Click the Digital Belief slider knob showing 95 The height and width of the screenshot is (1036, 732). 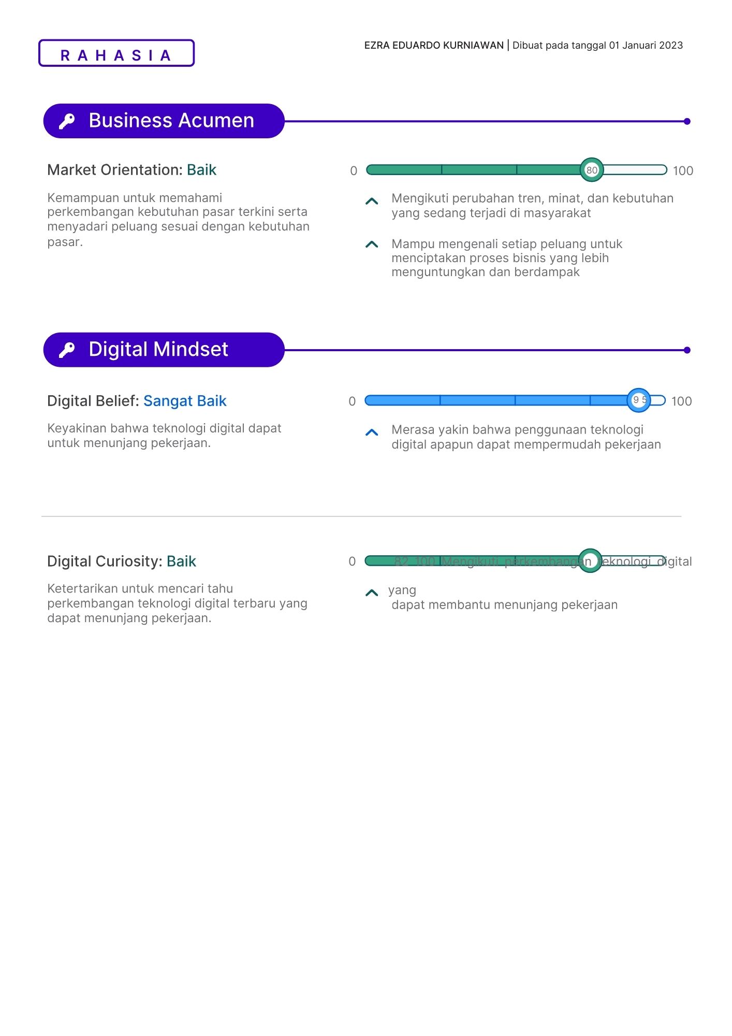639,400
